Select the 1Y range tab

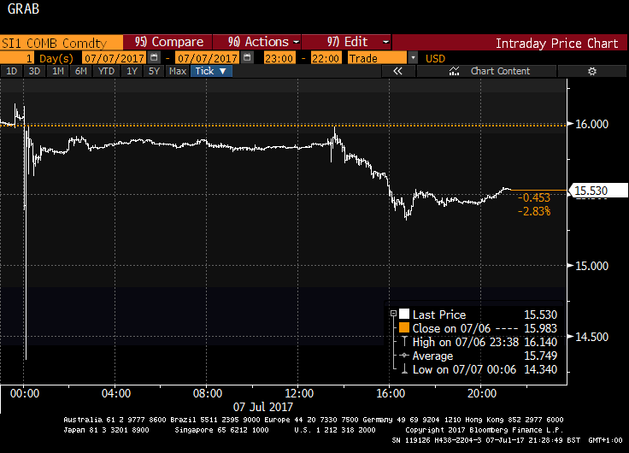[x=132, y=71]
